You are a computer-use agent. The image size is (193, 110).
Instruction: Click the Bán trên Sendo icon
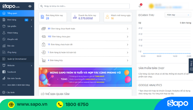4,78
